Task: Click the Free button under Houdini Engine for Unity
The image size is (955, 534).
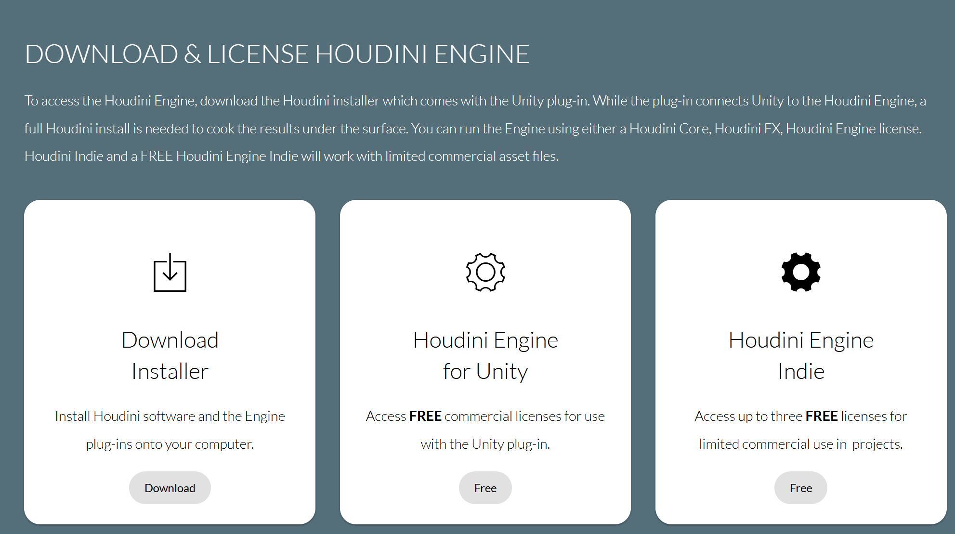Action: [485, 488]
